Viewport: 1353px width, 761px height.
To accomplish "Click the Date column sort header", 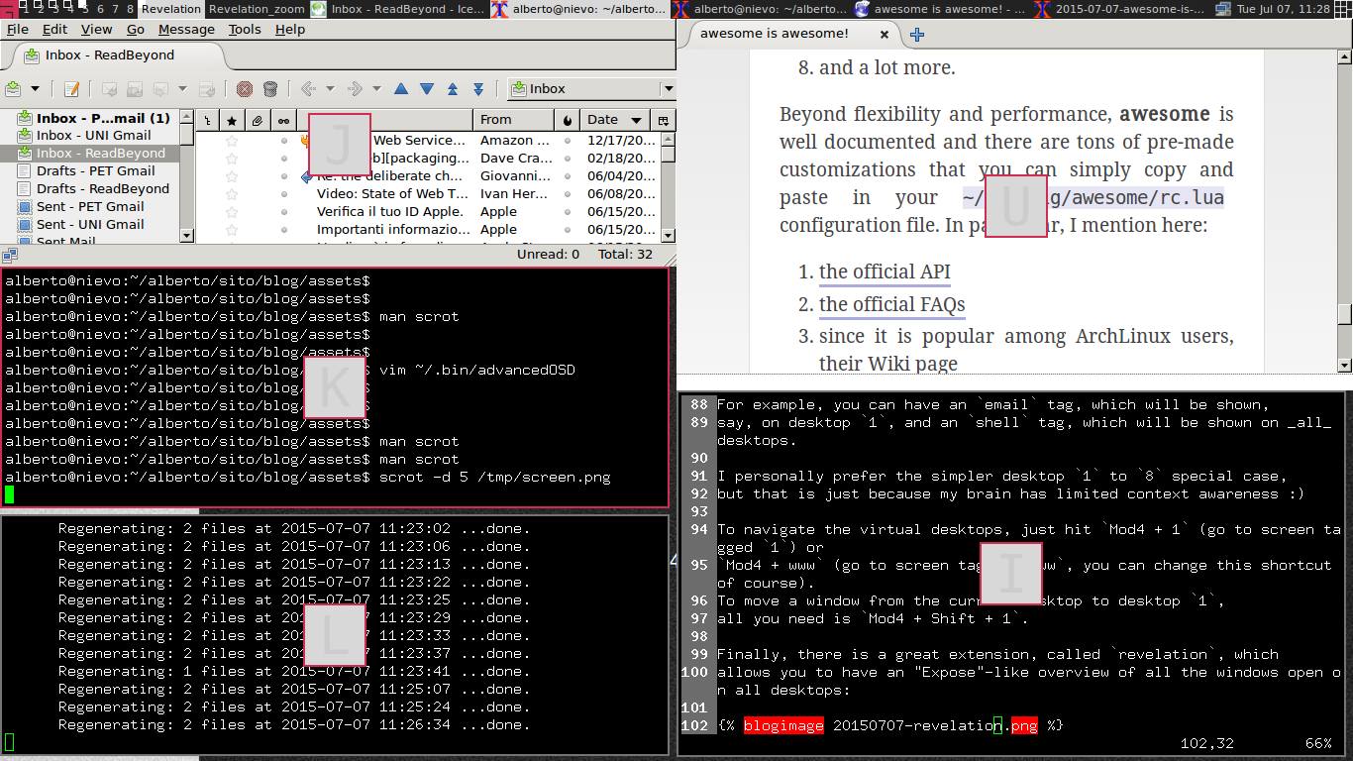I will (x=614, y=120).
